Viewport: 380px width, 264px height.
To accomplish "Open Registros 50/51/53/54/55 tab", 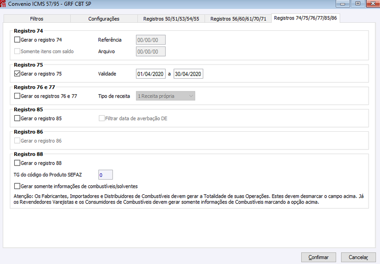I will pyautogui.click(x=171, y=18).
